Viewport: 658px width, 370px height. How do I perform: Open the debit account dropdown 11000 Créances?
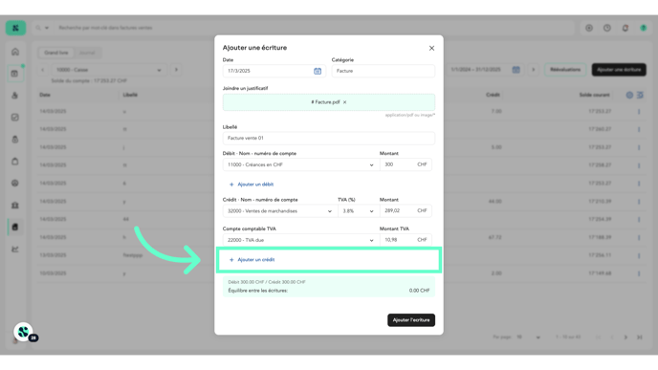click(301, 164)
